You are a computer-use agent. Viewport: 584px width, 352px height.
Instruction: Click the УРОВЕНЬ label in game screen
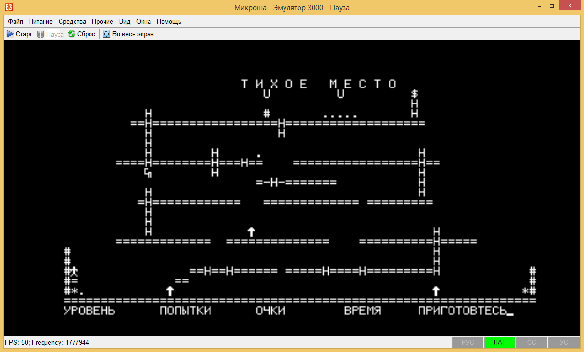(90, 311)
